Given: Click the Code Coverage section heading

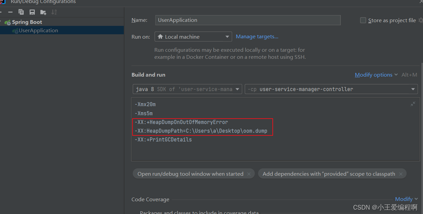Looking at the screenshot, I should pyautogui.click(x=150, y=199).
